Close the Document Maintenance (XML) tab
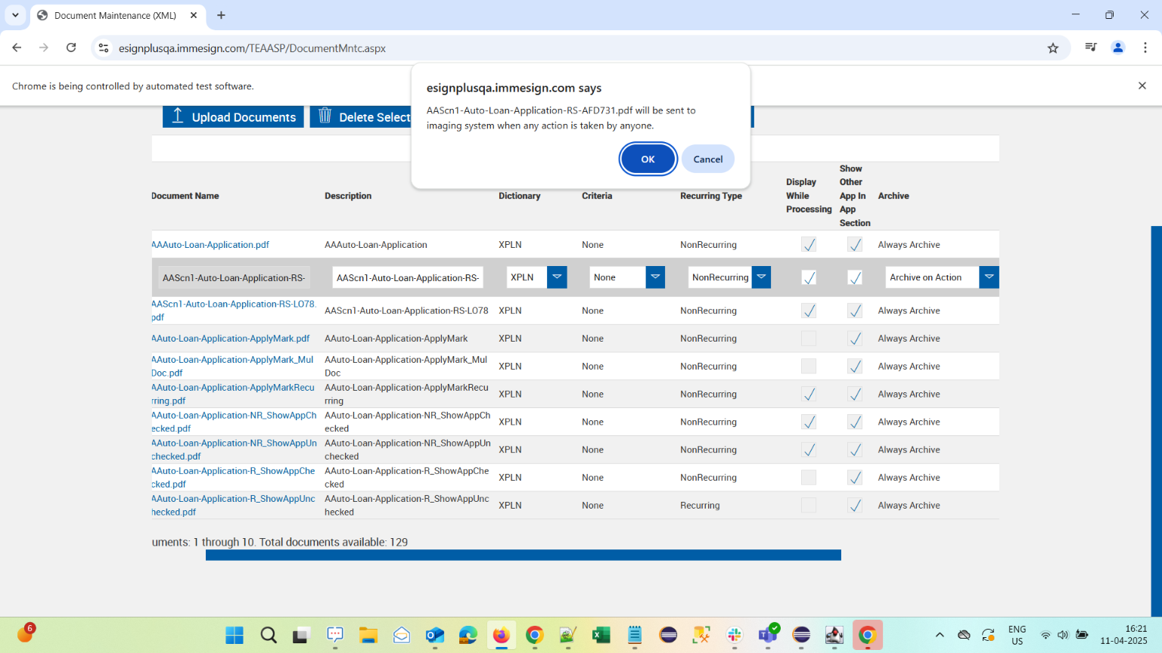 pyautogui.click(x=194, y=15)
